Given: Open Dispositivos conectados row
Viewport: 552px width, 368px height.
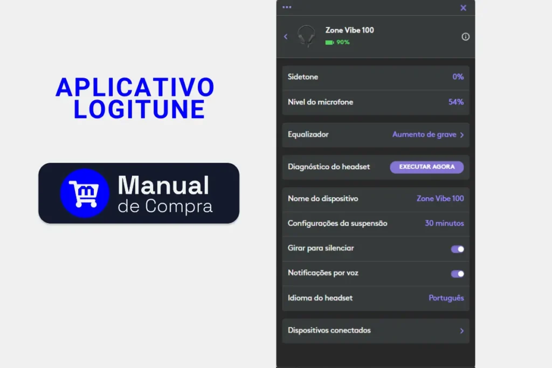Looking at the screenshot, I should pos(376,331).
